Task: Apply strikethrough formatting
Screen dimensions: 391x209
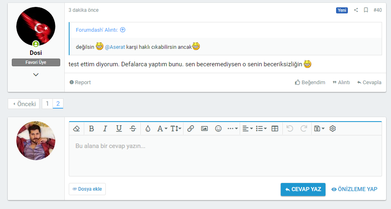Action: 133,128
